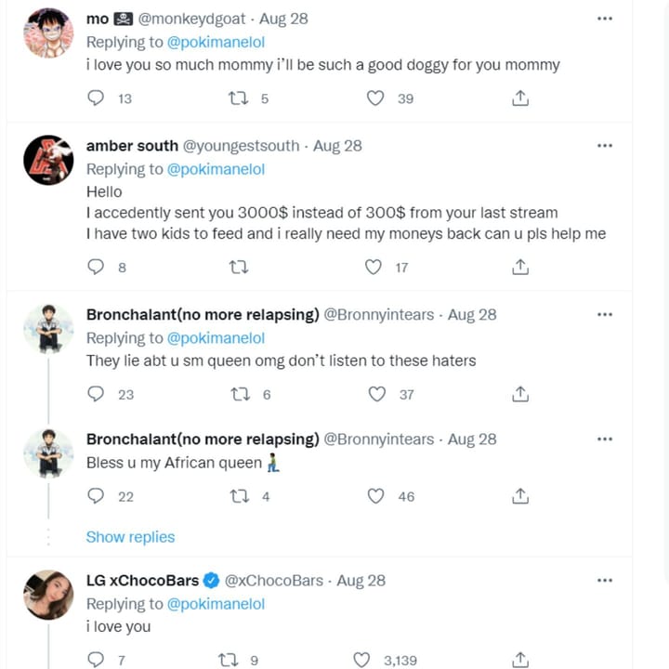This screenshot has width=669, height=669.
Task: Retweet xChocoBars' 'i love you' tweet
Action: [x=228, y=660]
